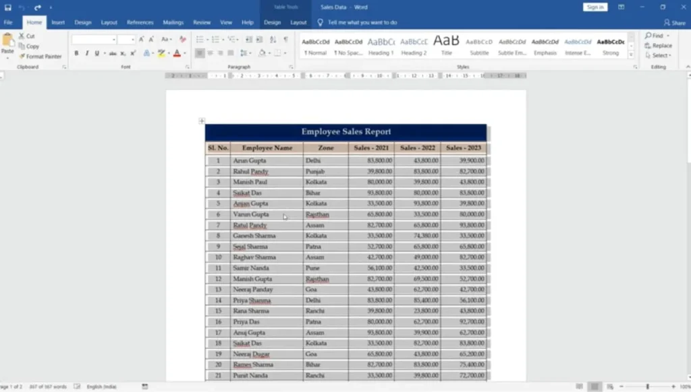Apply the red font color button
The image size is (691, 392).
click(x=177, y=53)
